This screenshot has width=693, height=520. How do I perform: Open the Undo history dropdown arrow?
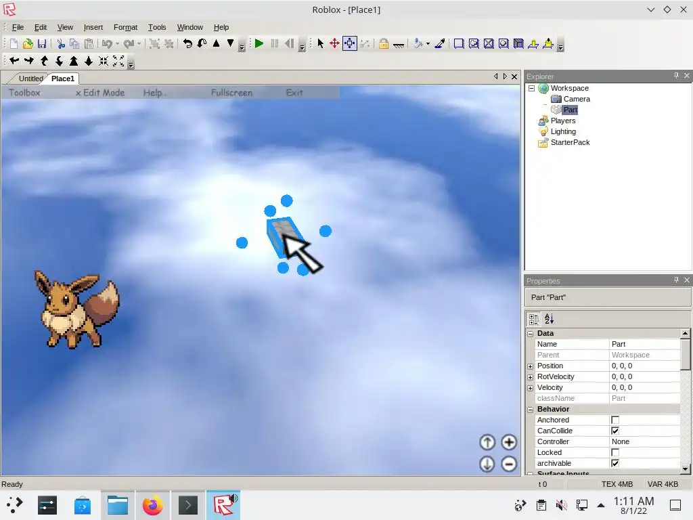coord(117,43)
